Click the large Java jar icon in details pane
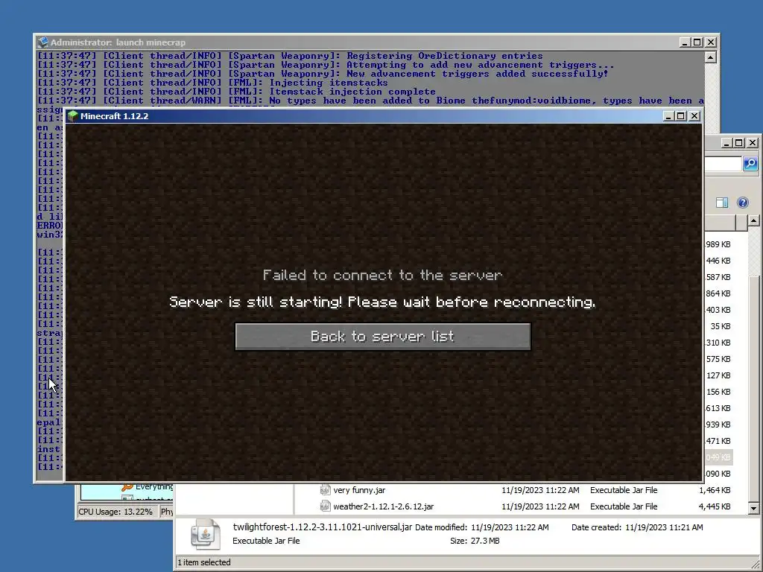Screen dimensions: 763x572 [206, 534]
